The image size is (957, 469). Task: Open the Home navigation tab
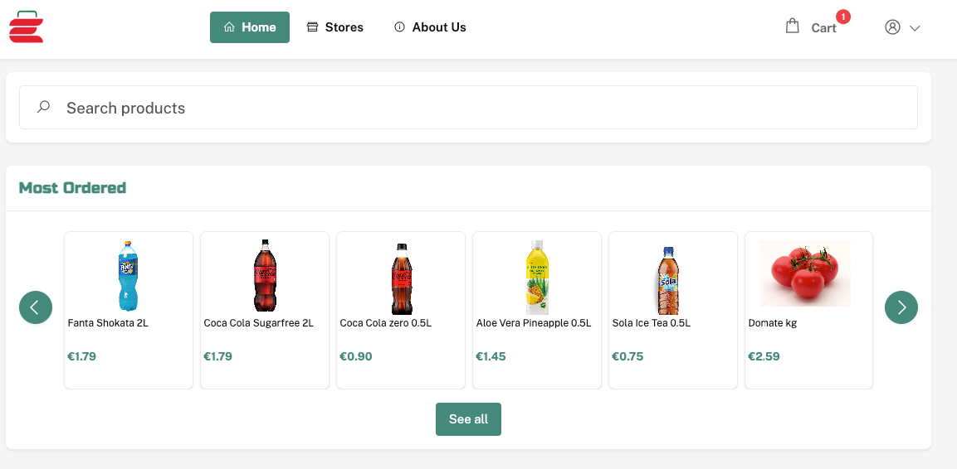(249, 27)
